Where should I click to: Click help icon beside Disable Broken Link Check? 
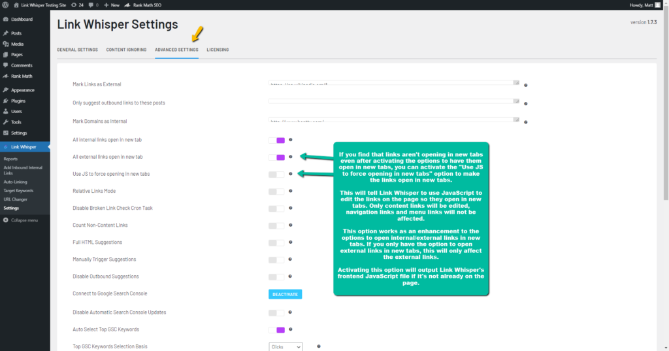[x=291, y=208]
